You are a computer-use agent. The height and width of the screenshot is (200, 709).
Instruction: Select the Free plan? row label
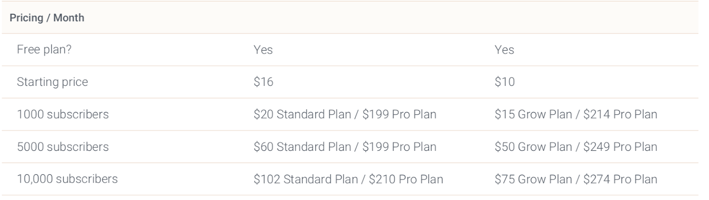44,50
